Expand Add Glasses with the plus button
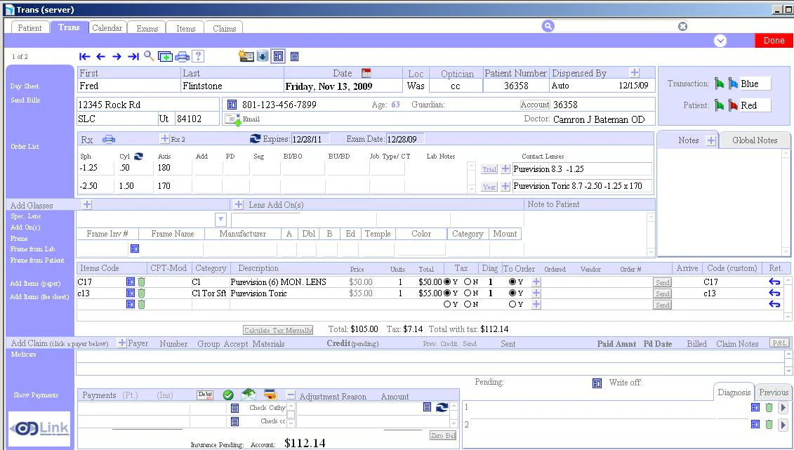 pyautogui.click(x=87, y=204)
